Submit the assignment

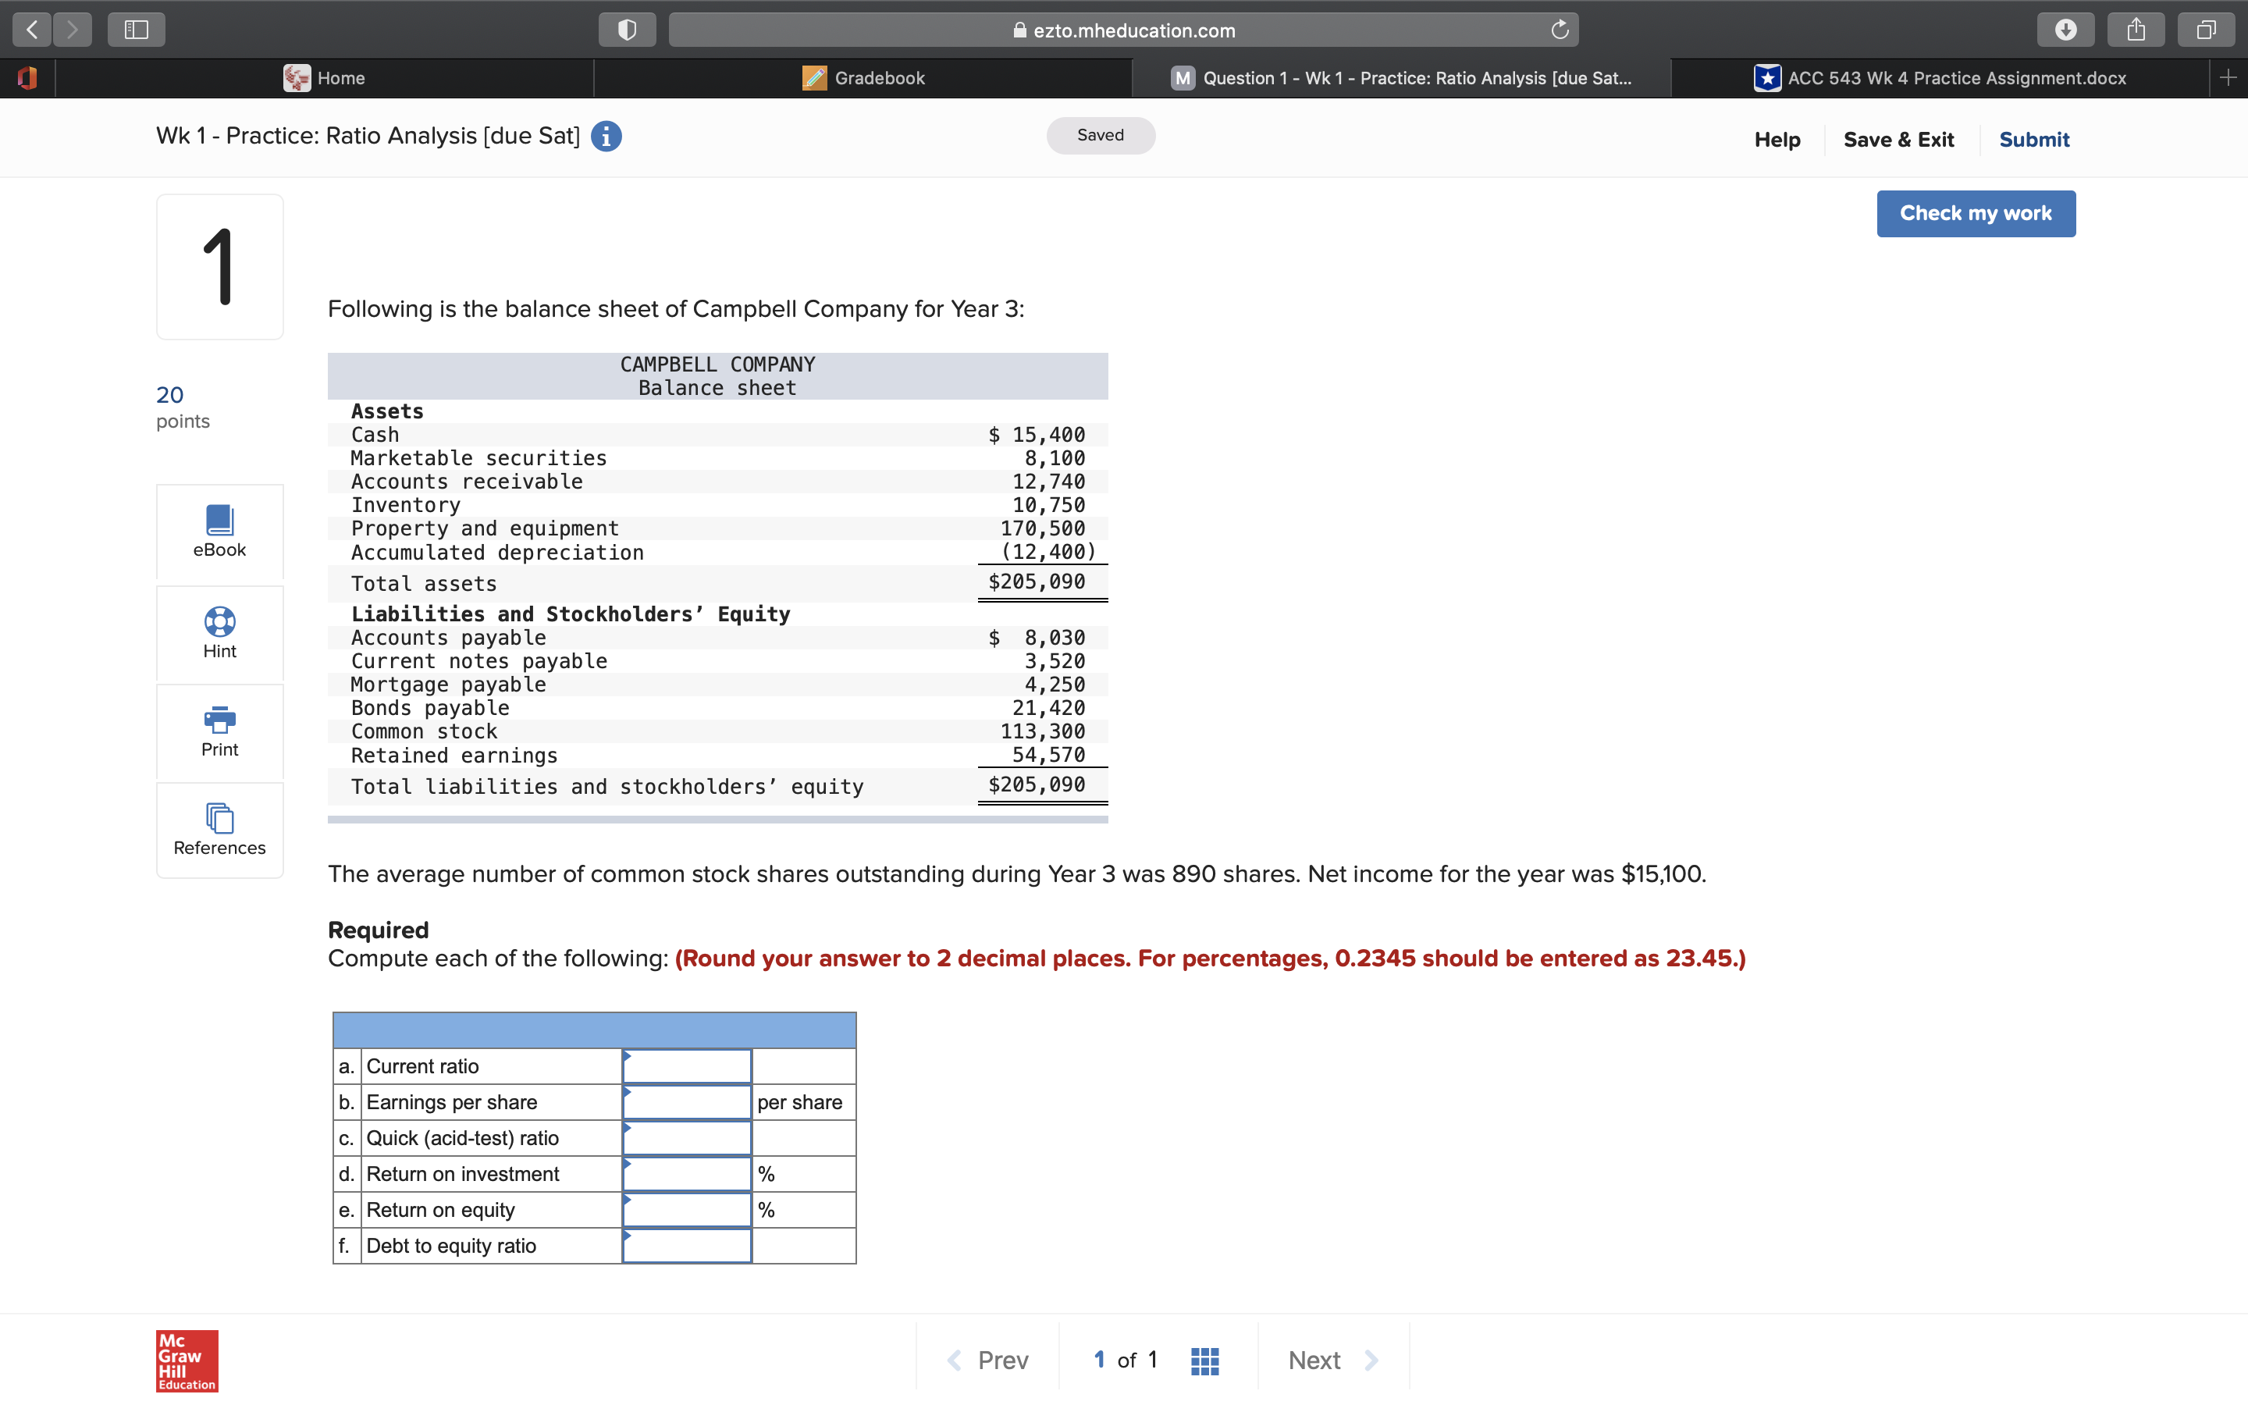point(2033,140)
